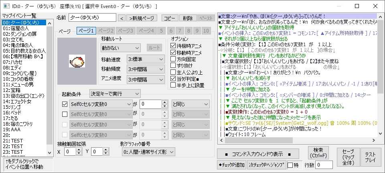Click the 接触範囲拡張 X value field

(x=70, y=152)
